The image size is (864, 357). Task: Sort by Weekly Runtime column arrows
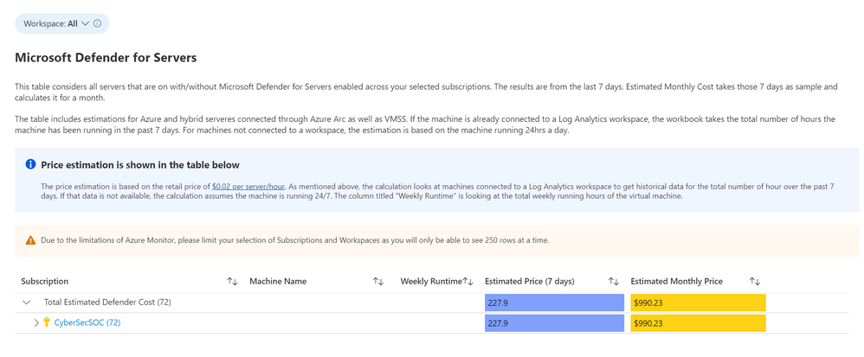(x=467, y=281)
